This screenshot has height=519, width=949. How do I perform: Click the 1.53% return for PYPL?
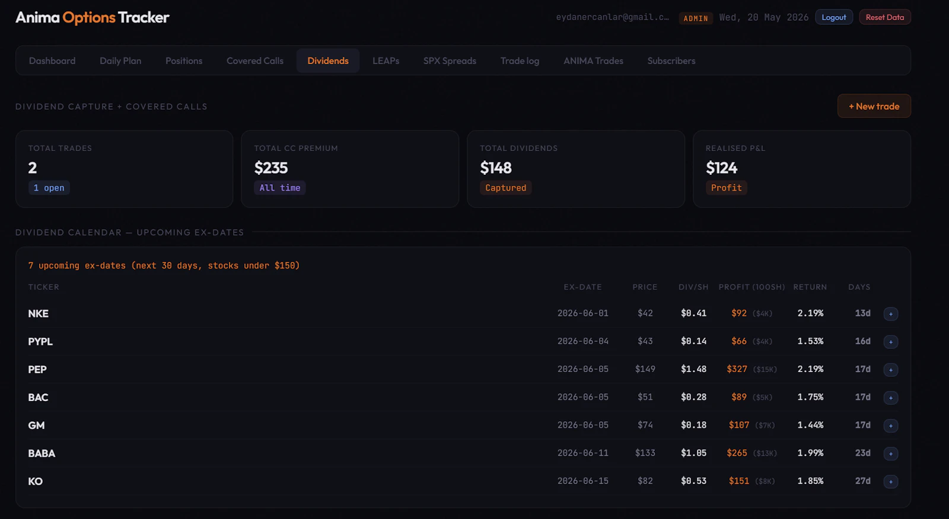pyautogui.click(x=810, y=341)
